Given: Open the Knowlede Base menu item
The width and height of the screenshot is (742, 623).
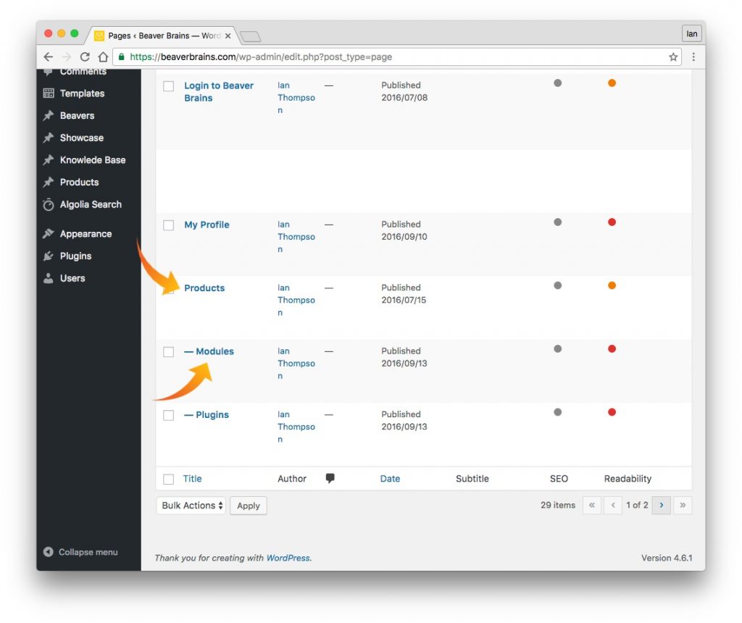Looking at the screenshot, I should point(93,160).
